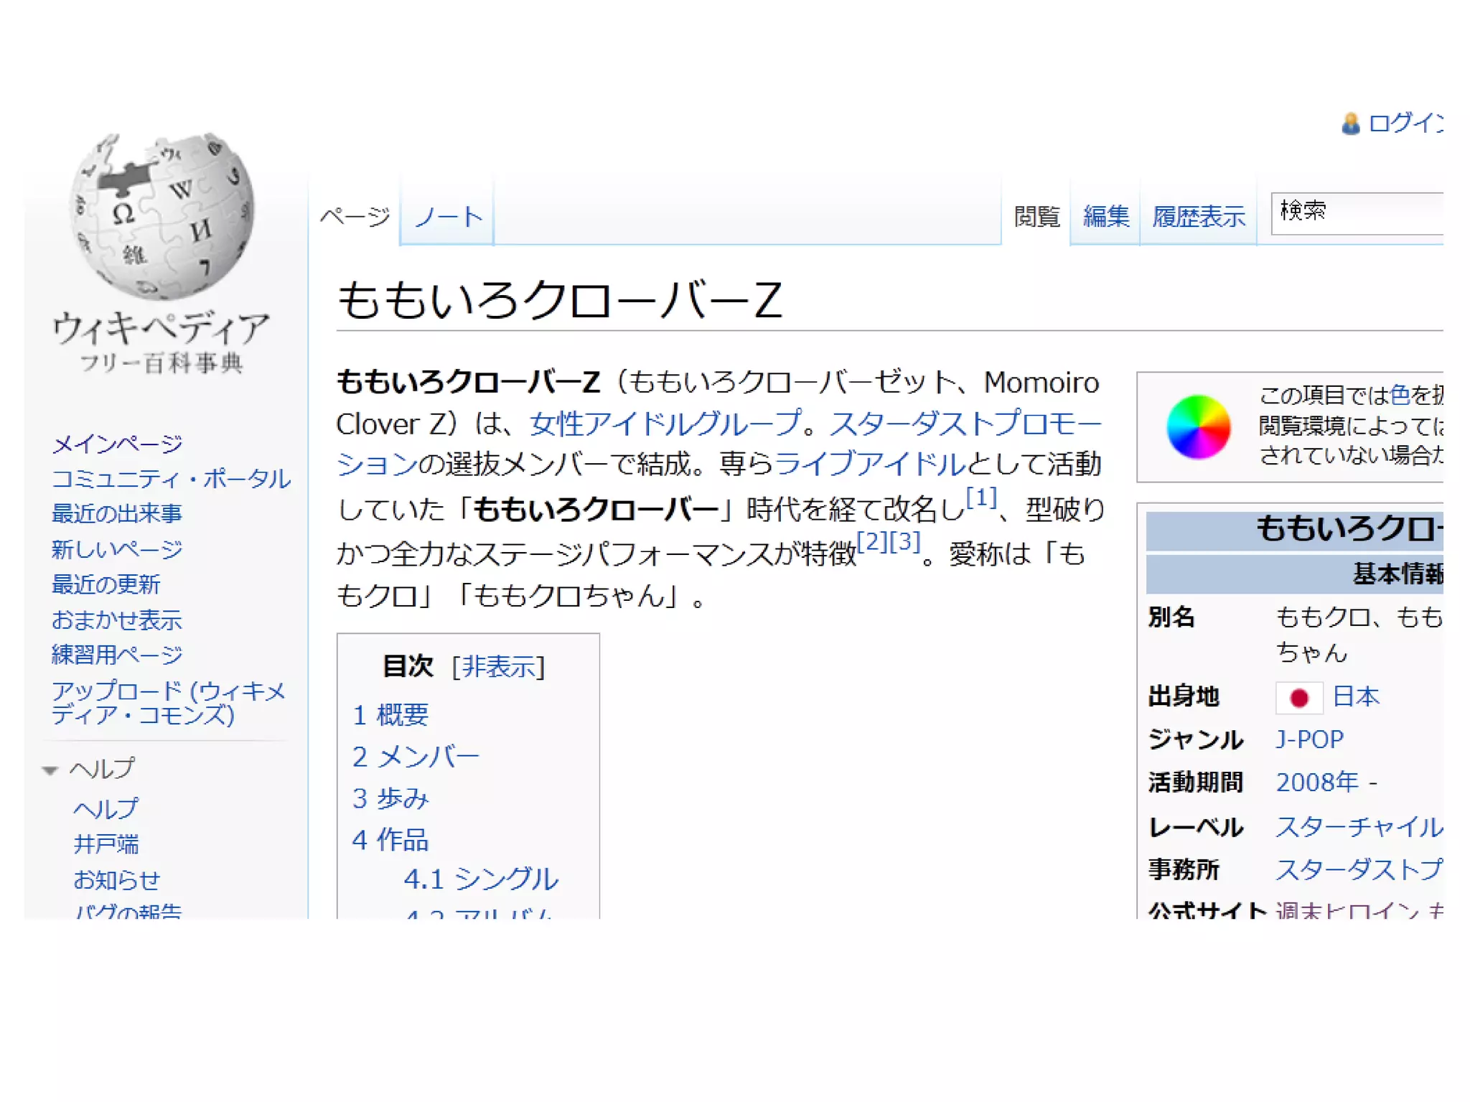This screenshot has height=1102, width=1470.
Task: Click the ウィキペディア フリー百科事典 wordmark
Action: (161, 343)
